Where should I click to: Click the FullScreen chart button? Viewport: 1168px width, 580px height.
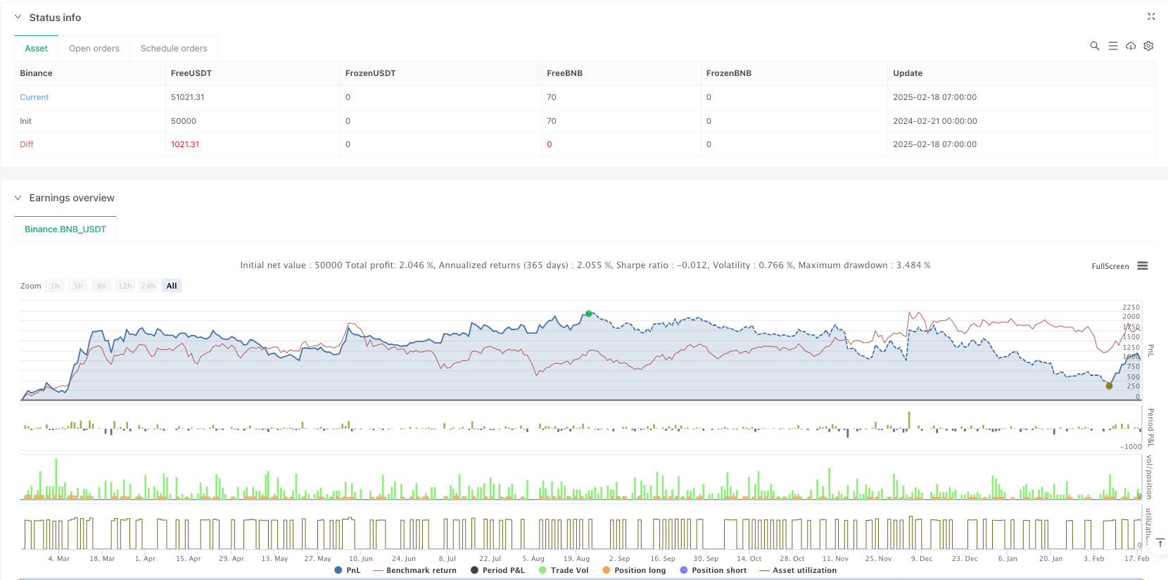pos(1110,266)
